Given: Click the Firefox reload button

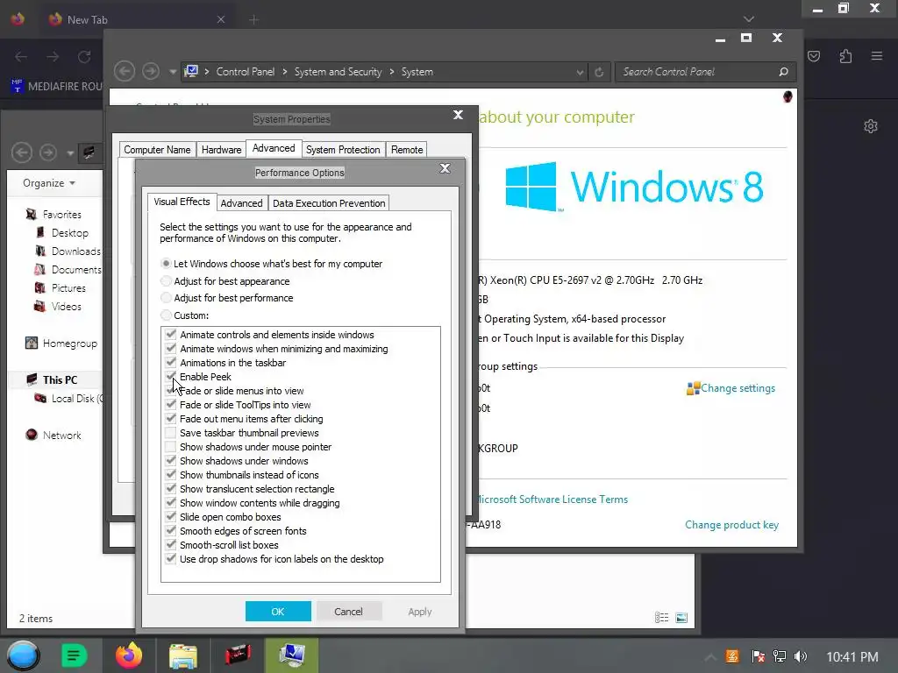Looking at the screenshot, I should (x=84, y=57).
